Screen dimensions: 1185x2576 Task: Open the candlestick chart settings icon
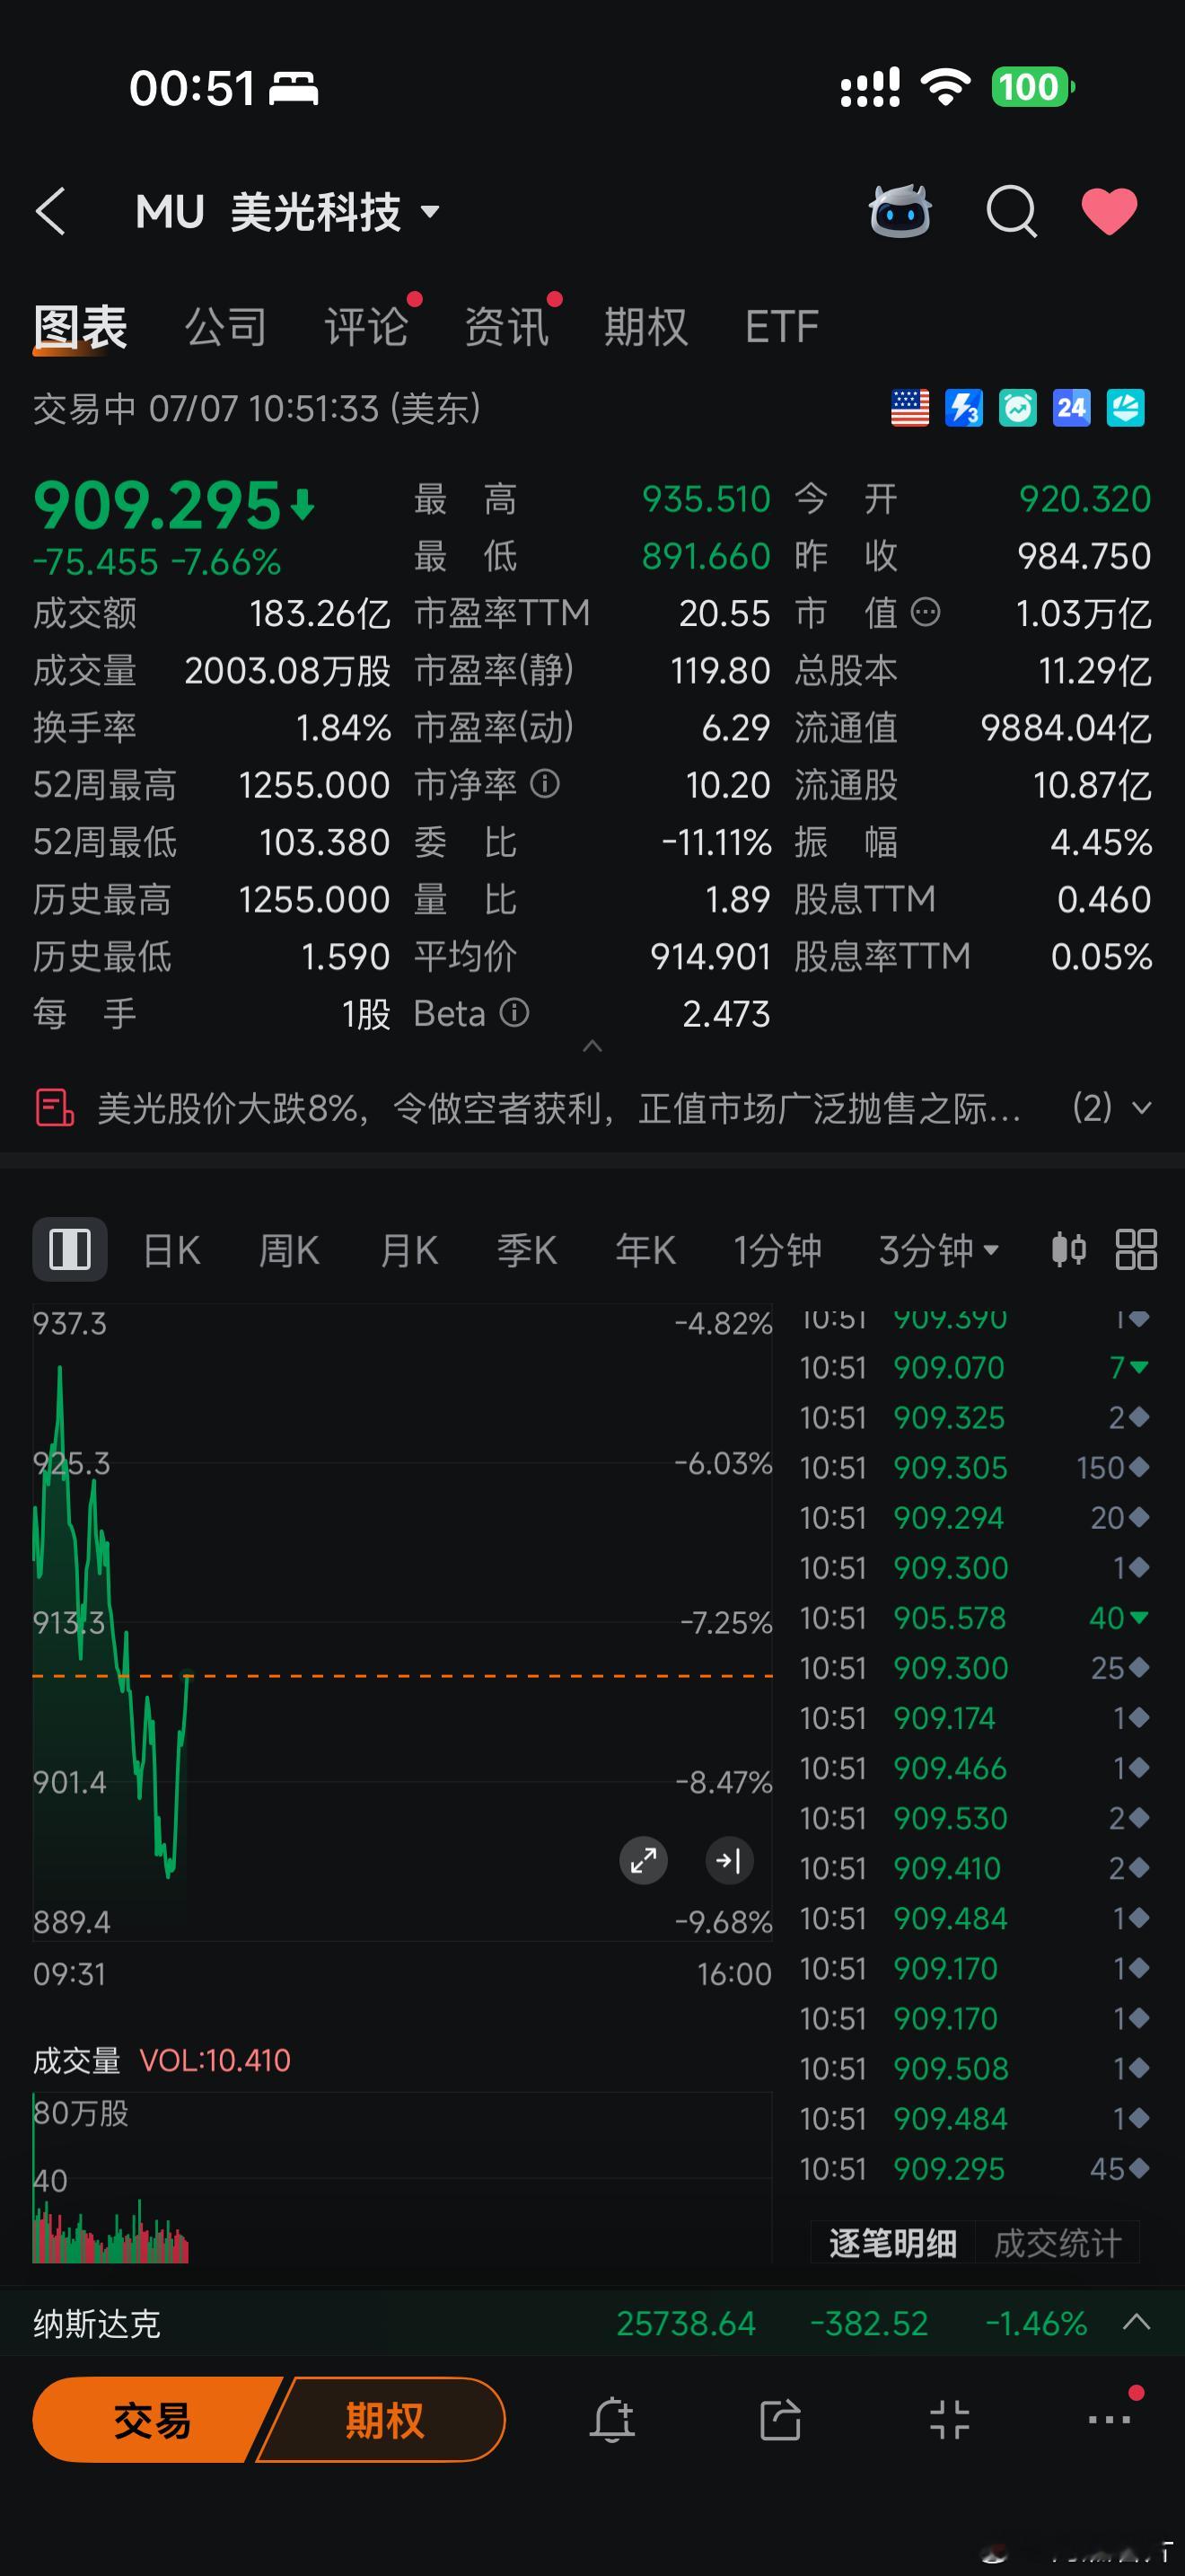[x=1068, y=1249]
